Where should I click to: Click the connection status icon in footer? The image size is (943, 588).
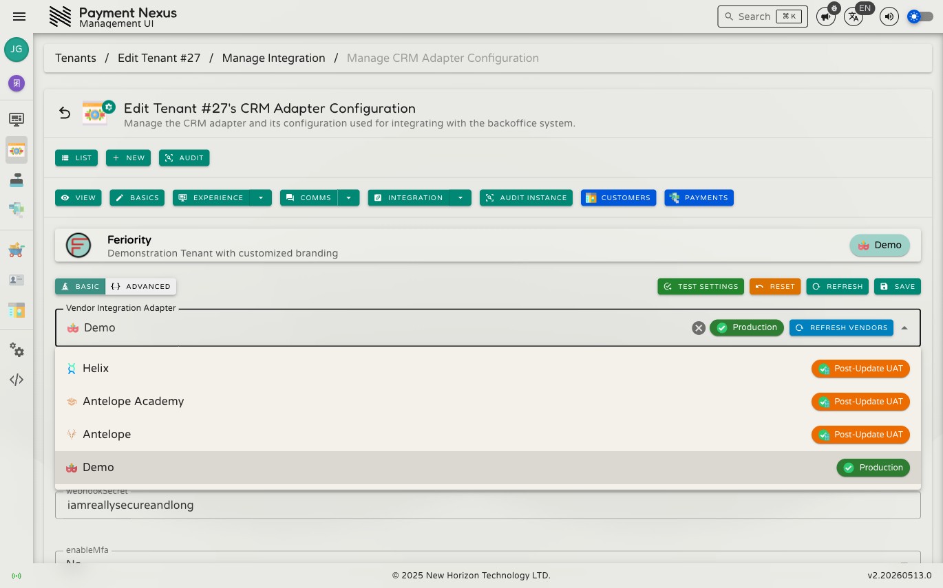pos(17,576)
